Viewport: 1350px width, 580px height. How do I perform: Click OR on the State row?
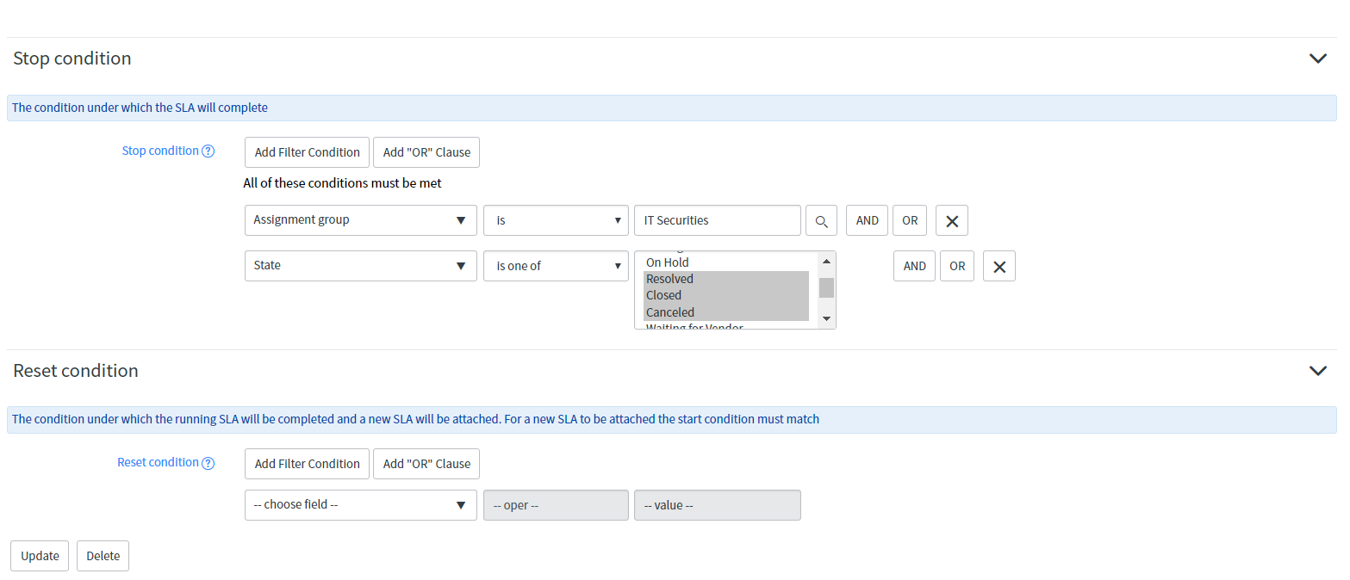(957, 266)
